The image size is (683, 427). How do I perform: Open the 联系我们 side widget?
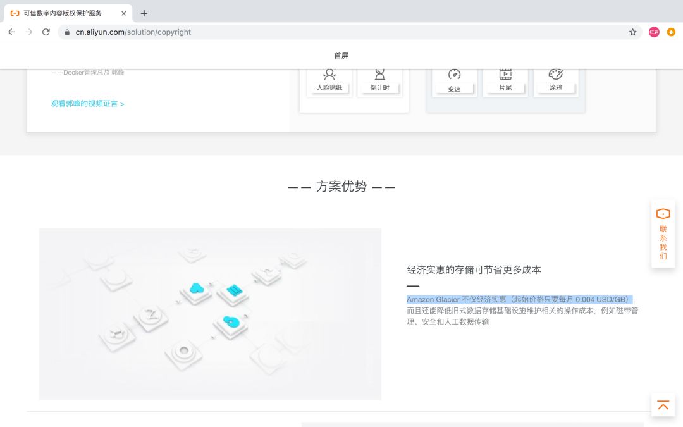(663, 234)
